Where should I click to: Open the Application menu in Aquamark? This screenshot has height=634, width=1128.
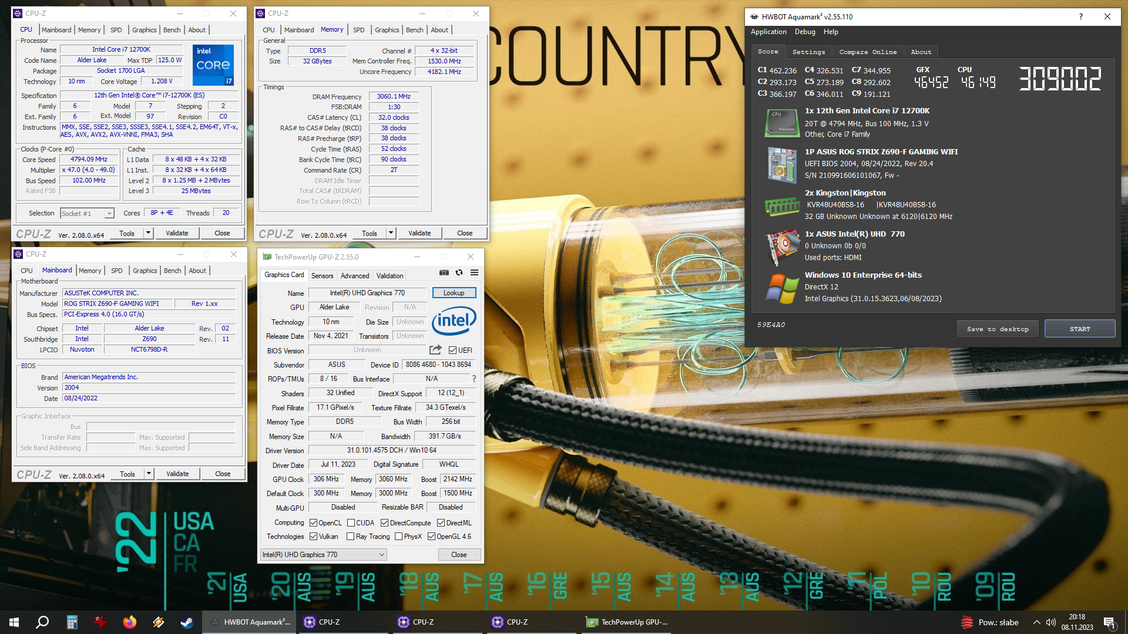(x=768, y=32)
